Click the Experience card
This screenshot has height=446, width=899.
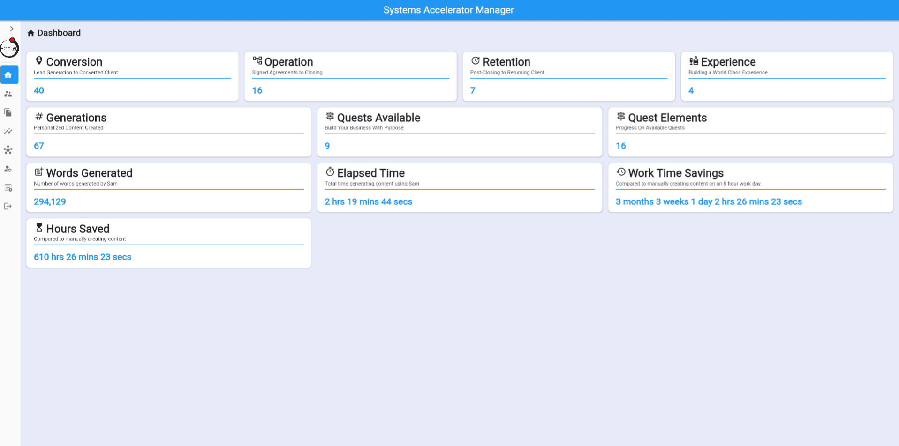pyautogui.click(x=786, y=76)
